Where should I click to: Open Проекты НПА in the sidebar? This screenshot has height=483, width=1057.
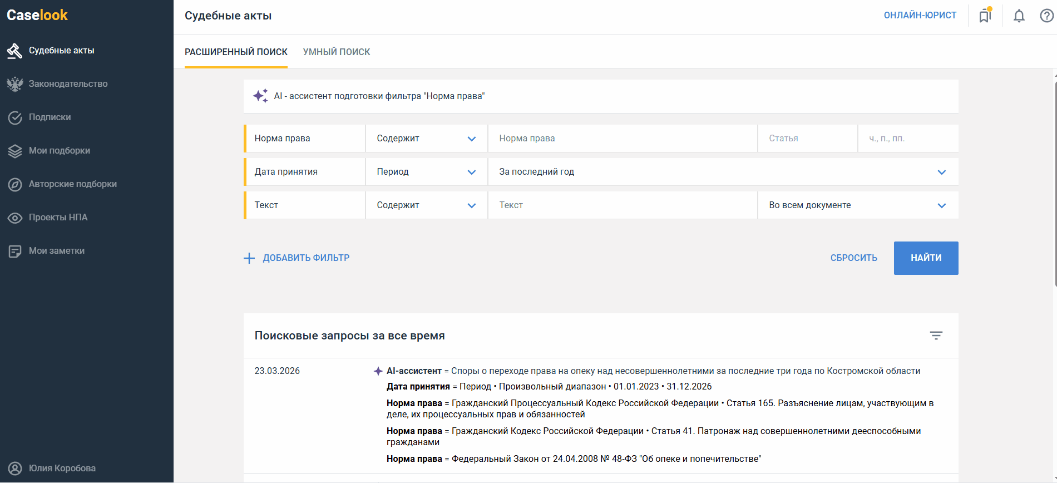(58, 218)
